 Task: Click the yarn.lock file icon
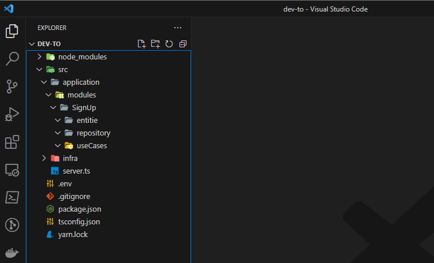(x=50, y=235)
